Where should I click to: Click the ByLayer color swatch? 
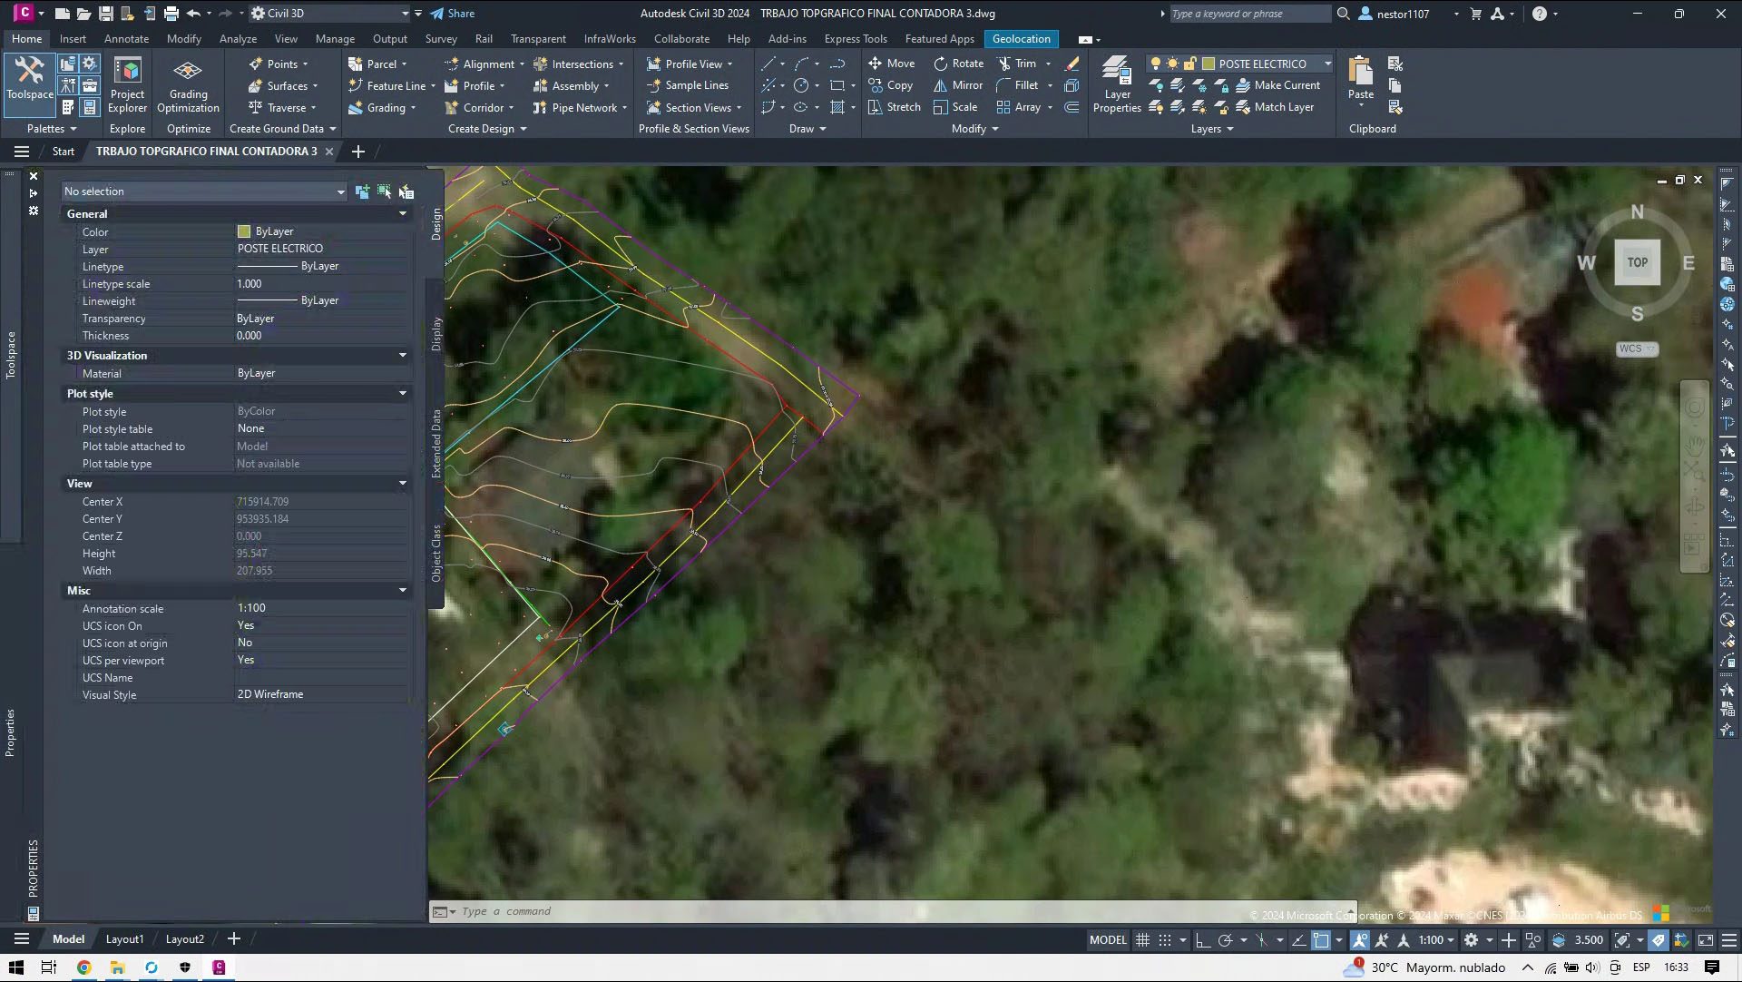pyautogui.click(x=244, y=231)
